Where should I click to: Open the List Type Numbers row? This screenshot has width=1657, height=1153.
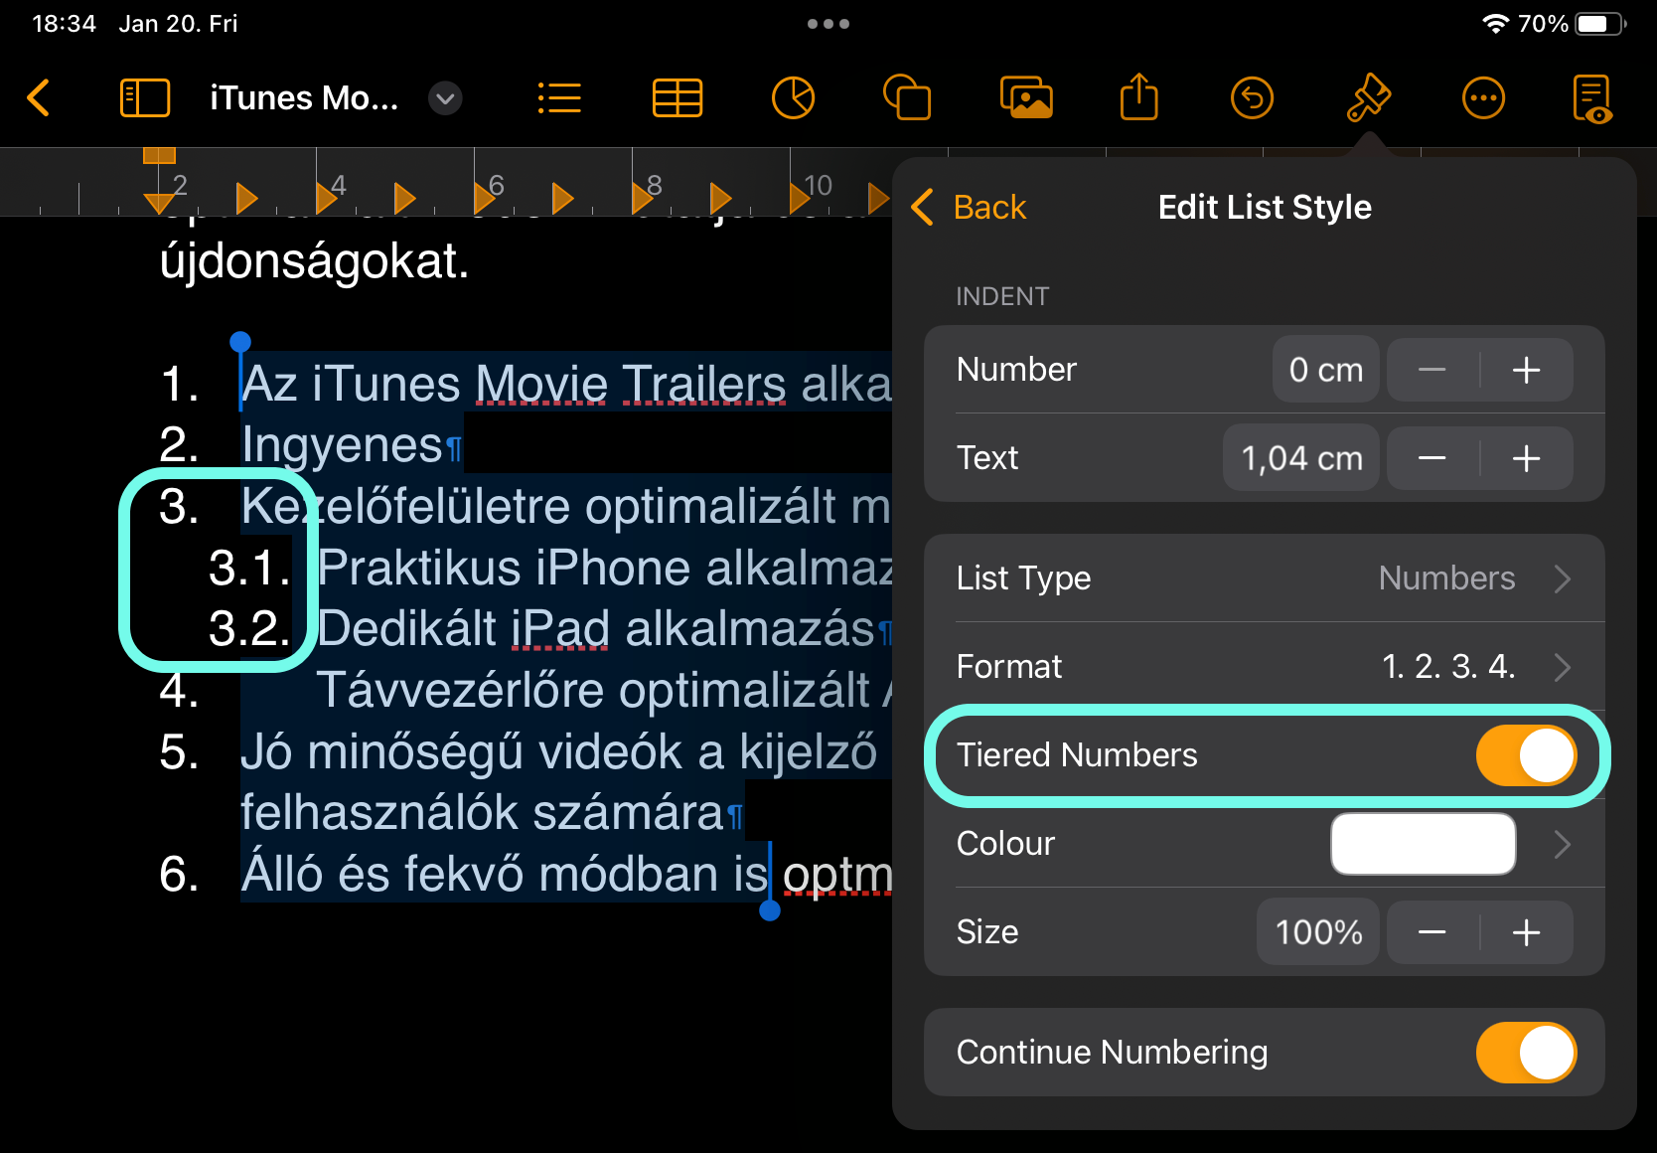click(x=1265, y=578)
